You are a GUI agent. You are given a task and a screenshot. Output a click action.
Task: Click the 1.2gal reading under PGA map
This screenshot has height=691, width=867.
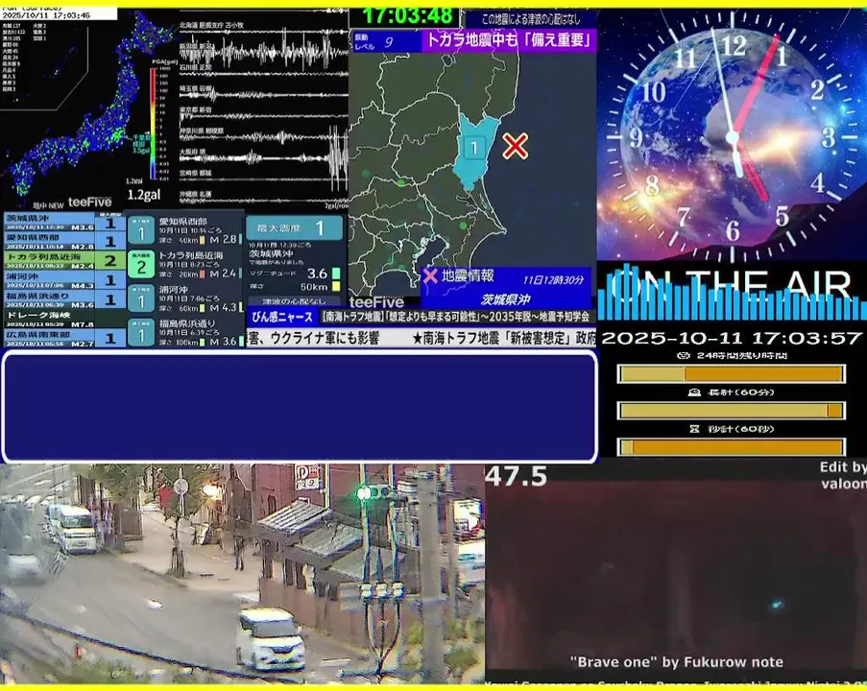[144, 195]
